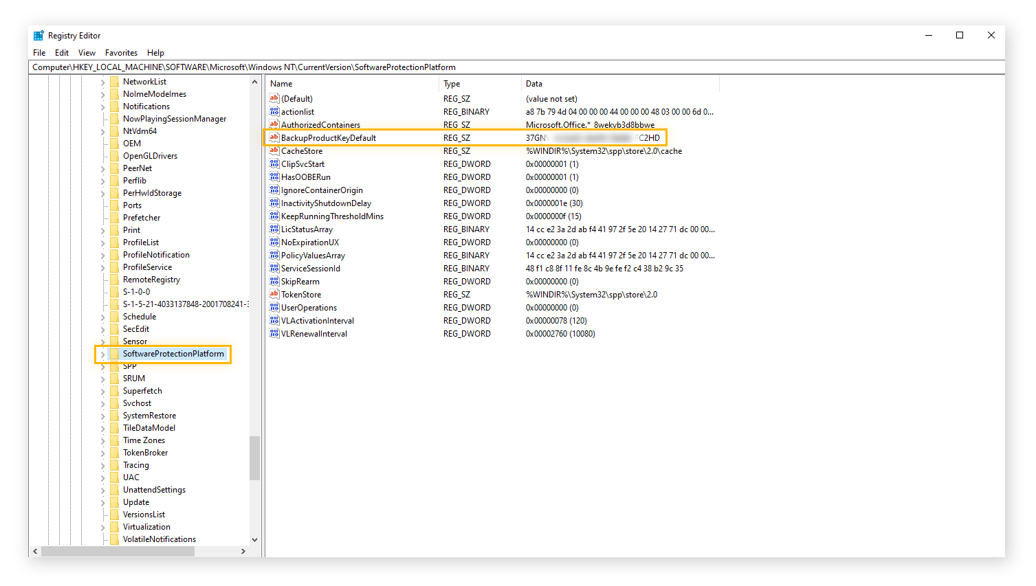Sort values by the Type column header

479,83
